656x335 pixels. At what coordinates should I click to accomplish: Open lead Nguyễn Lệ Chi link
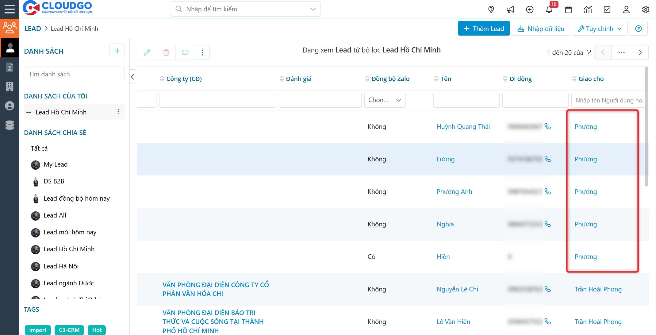tap(457, 289)
